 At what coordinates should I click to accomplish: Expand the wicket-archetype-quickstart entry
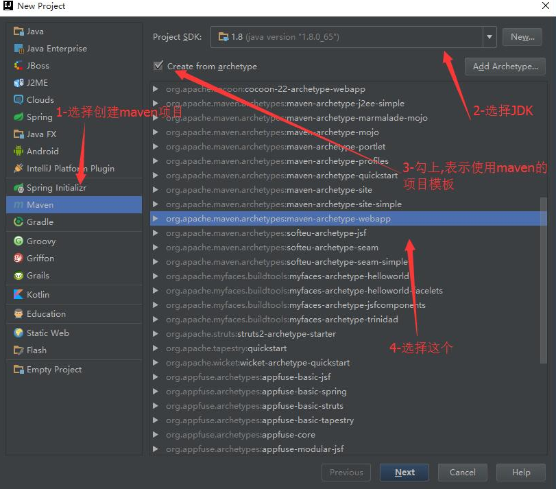[155, 363]
